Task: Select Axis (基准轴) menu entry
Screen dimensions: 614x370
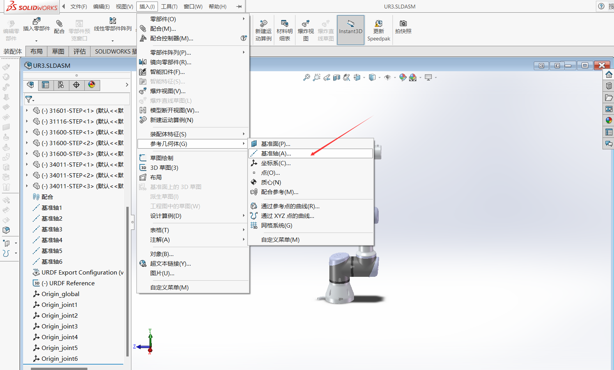Action: 311,153
